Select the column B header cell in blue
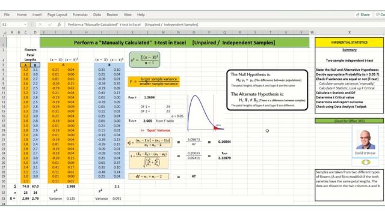The image size is (385, 216). [35, 65]
